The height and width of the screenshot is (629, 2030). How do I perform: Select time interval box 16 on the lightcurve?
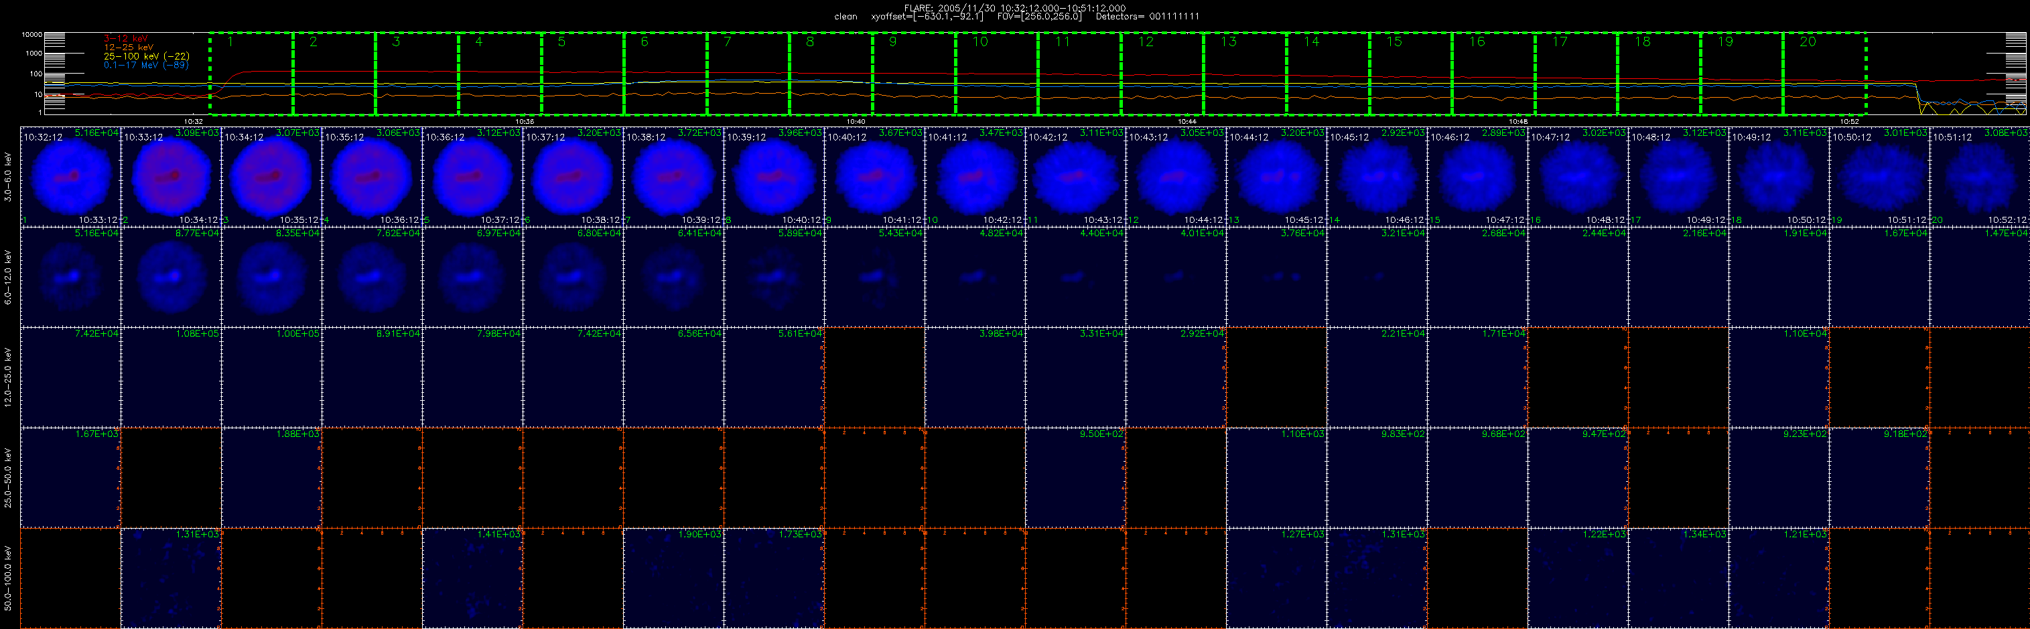pos(1493,73)
